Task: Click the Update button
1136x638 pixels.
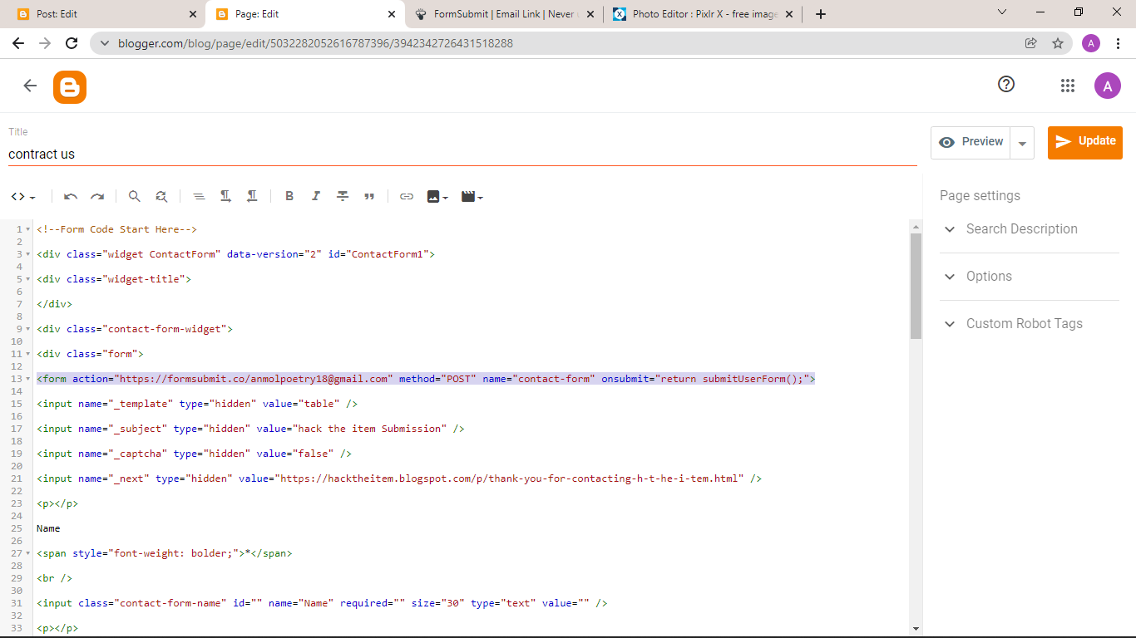Action: click(x=1084, y=142)
